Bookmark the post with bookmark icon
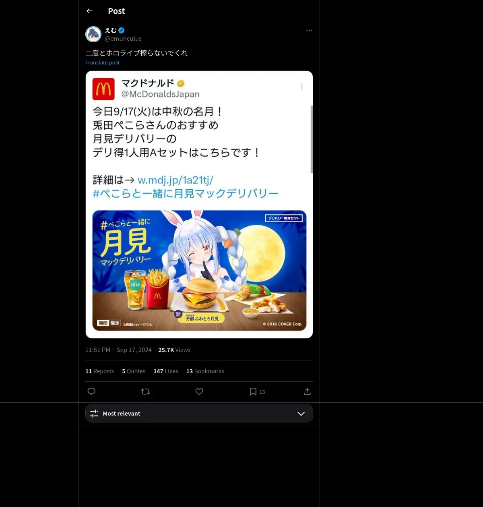The height and width of the screenshot is (507, 483). [x=253, y=391]
